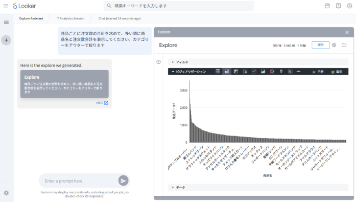Select the Scatterplot visualization
Image resolution: width=356 pixels, height=202 pixels.
(x=245, y=72)
